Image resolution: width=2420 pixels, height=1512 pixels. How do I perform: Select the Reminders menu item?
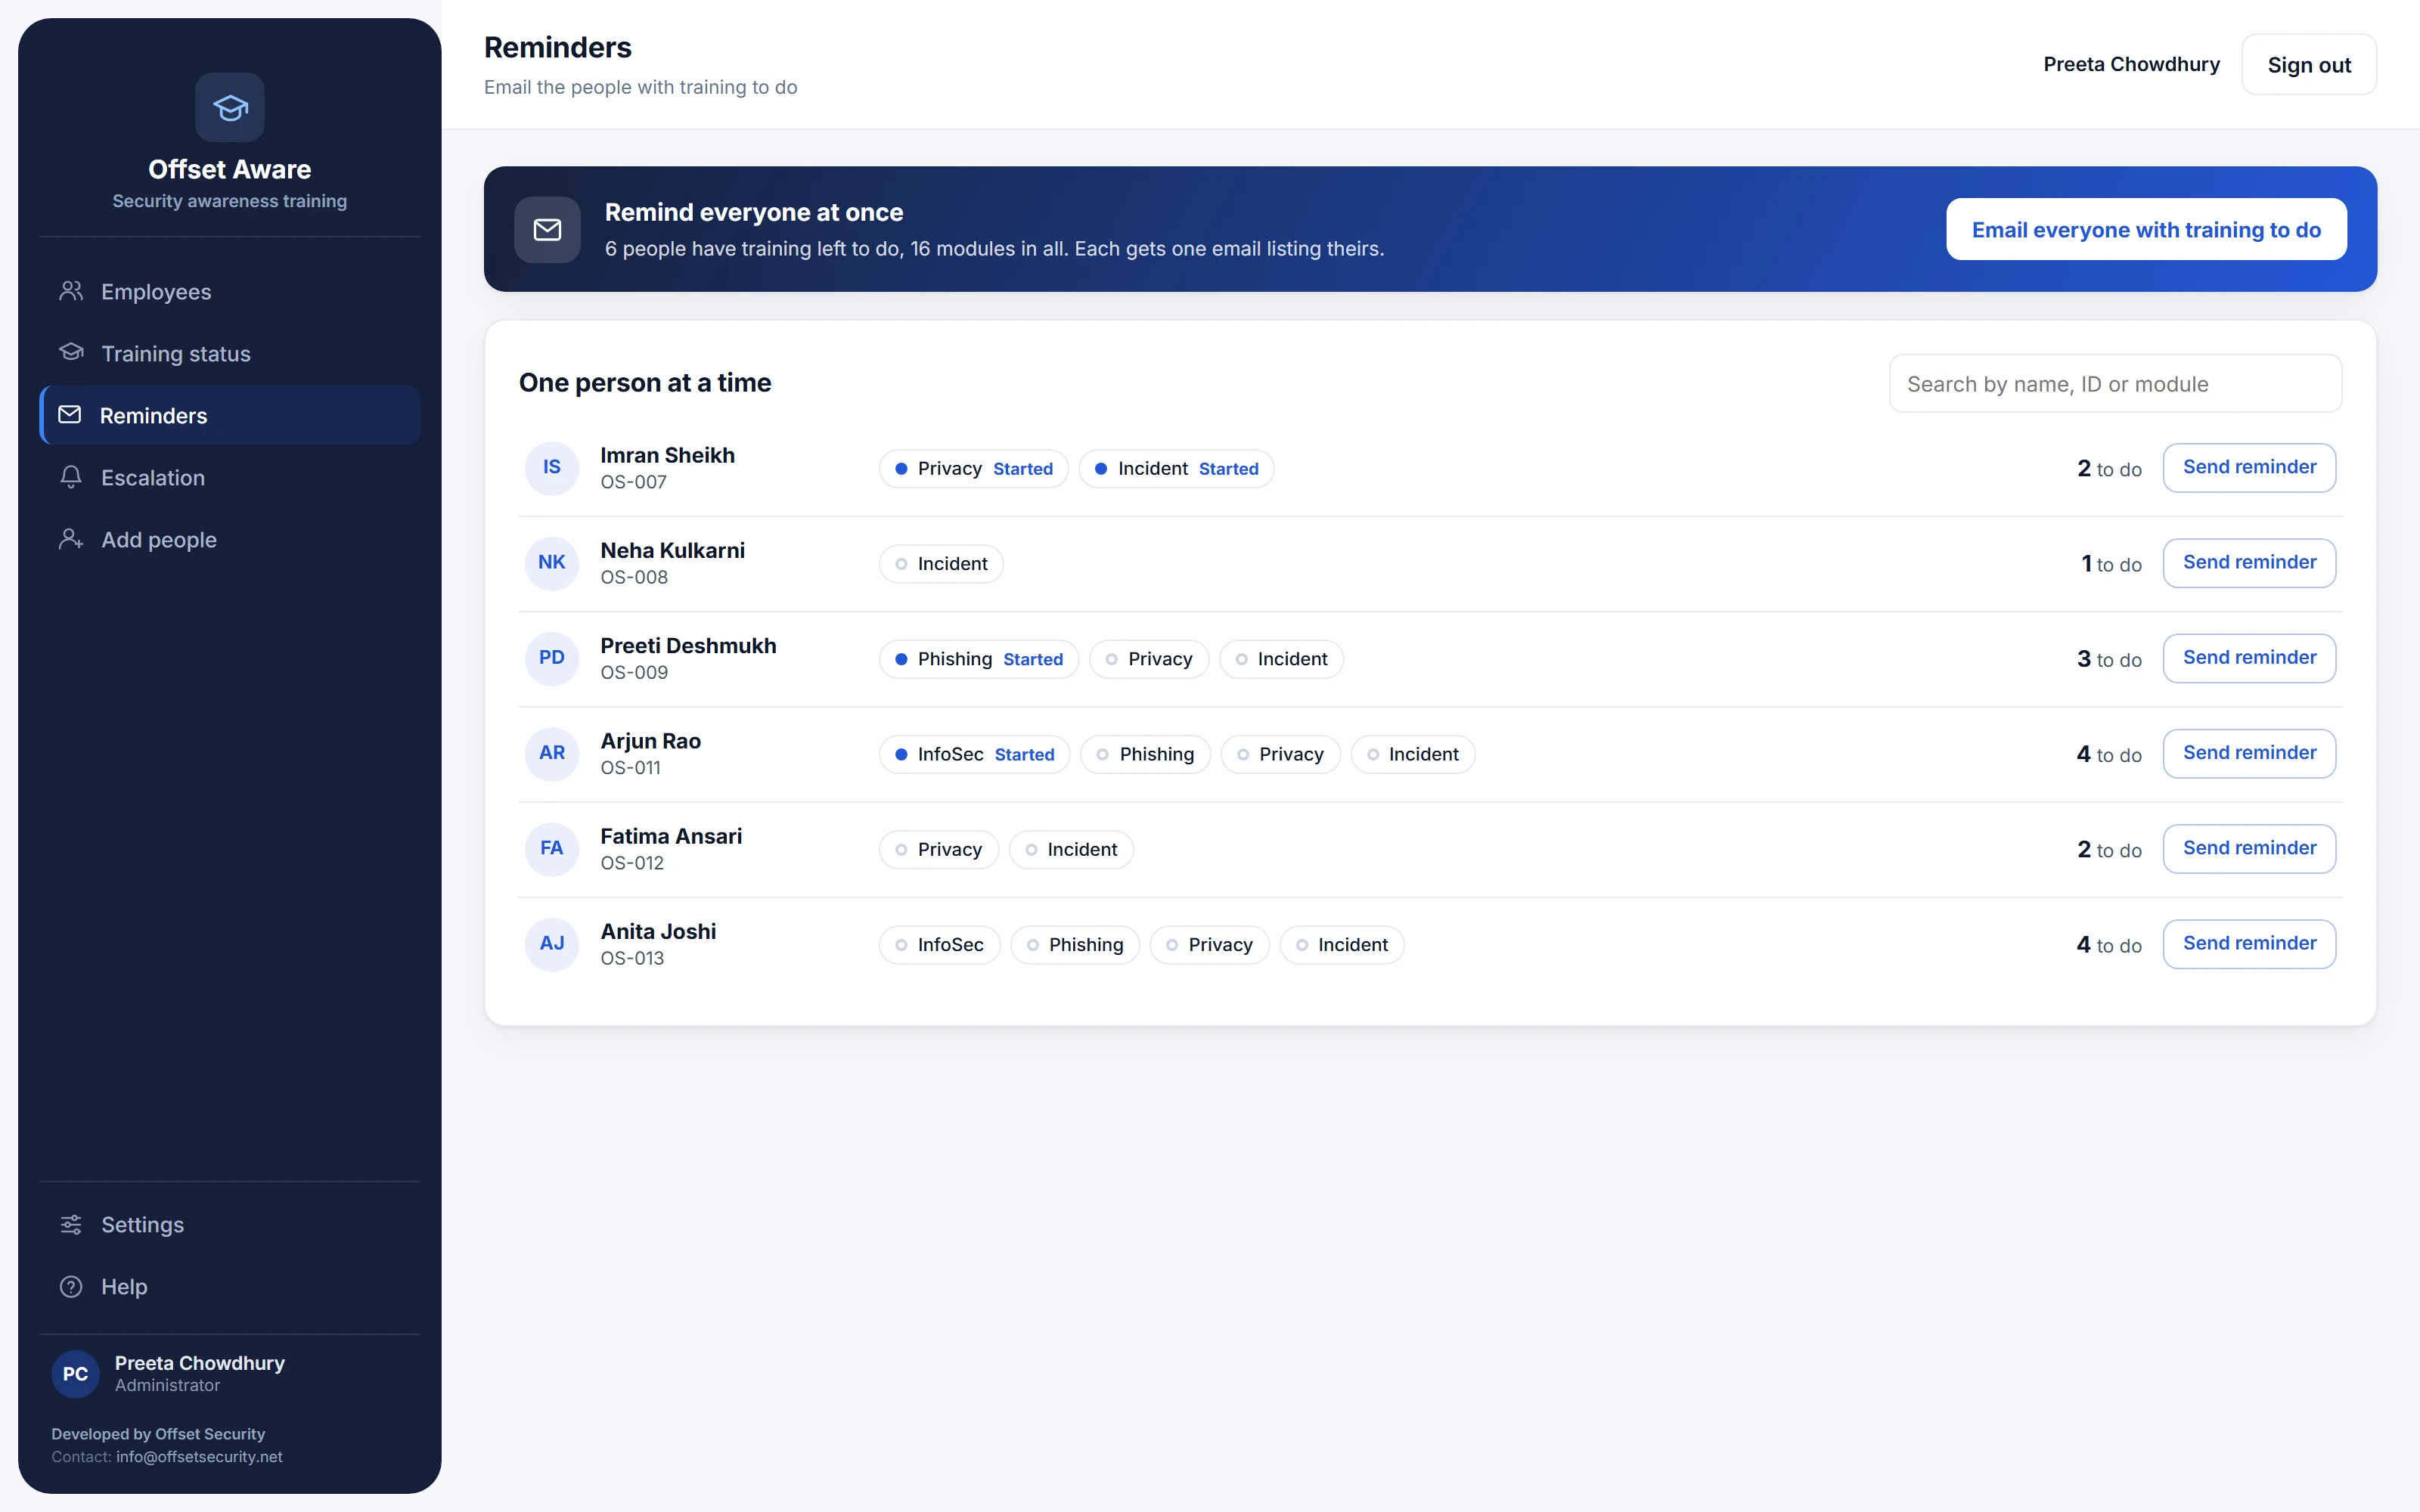pyautogui.click(x=230, y=415)
